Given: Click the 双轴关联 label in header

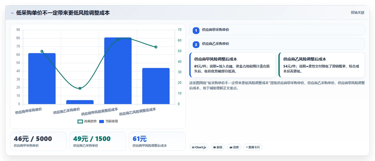Looking at the screenshot, I should [358, 13].
